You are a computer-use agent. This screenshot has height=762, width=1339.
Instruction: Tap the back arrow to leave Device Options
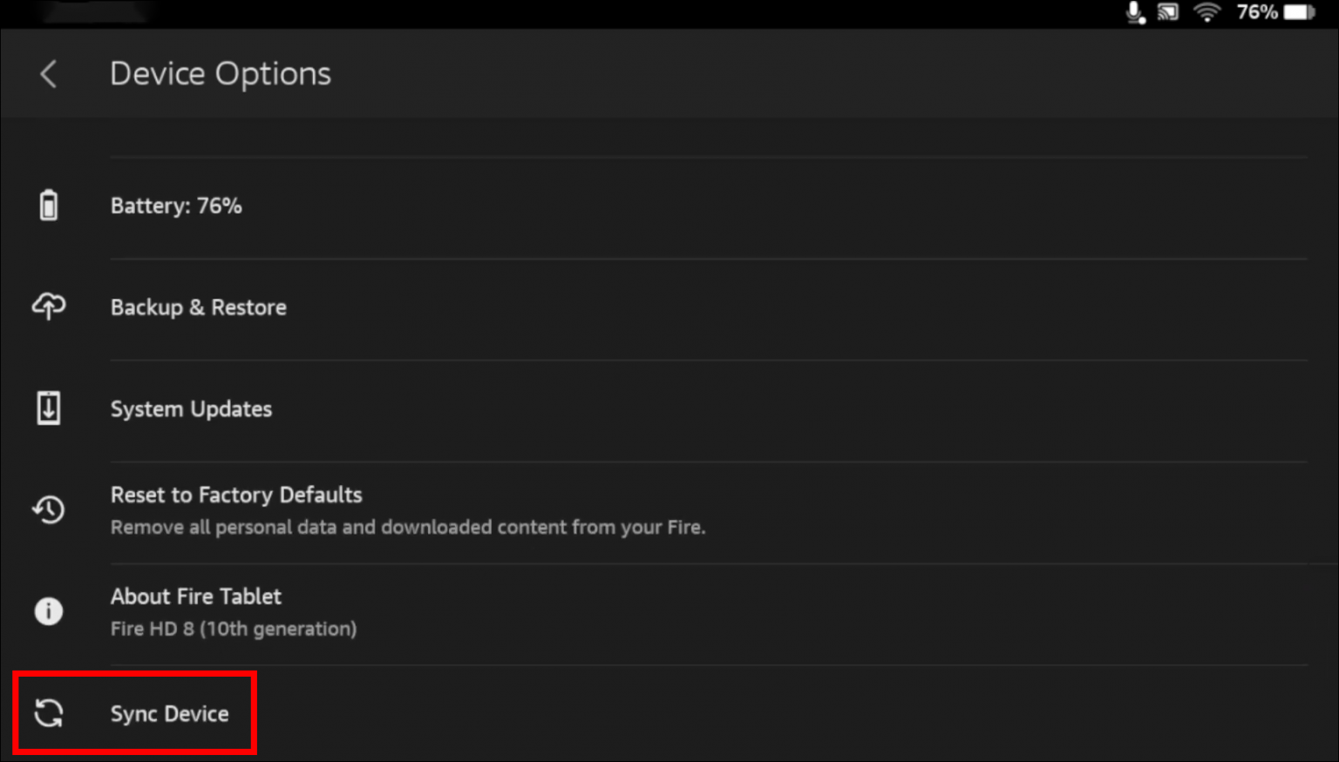pyautogui.click(x=48, y=74)
